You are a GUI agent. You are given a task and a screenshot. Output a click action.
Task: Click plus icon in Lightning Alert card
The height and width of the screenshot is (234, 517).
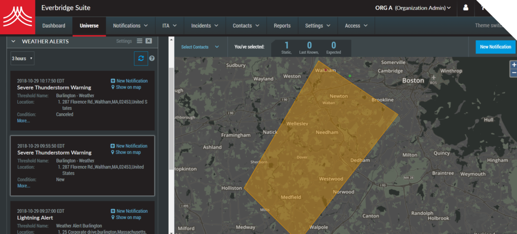(x=113, y=211)
